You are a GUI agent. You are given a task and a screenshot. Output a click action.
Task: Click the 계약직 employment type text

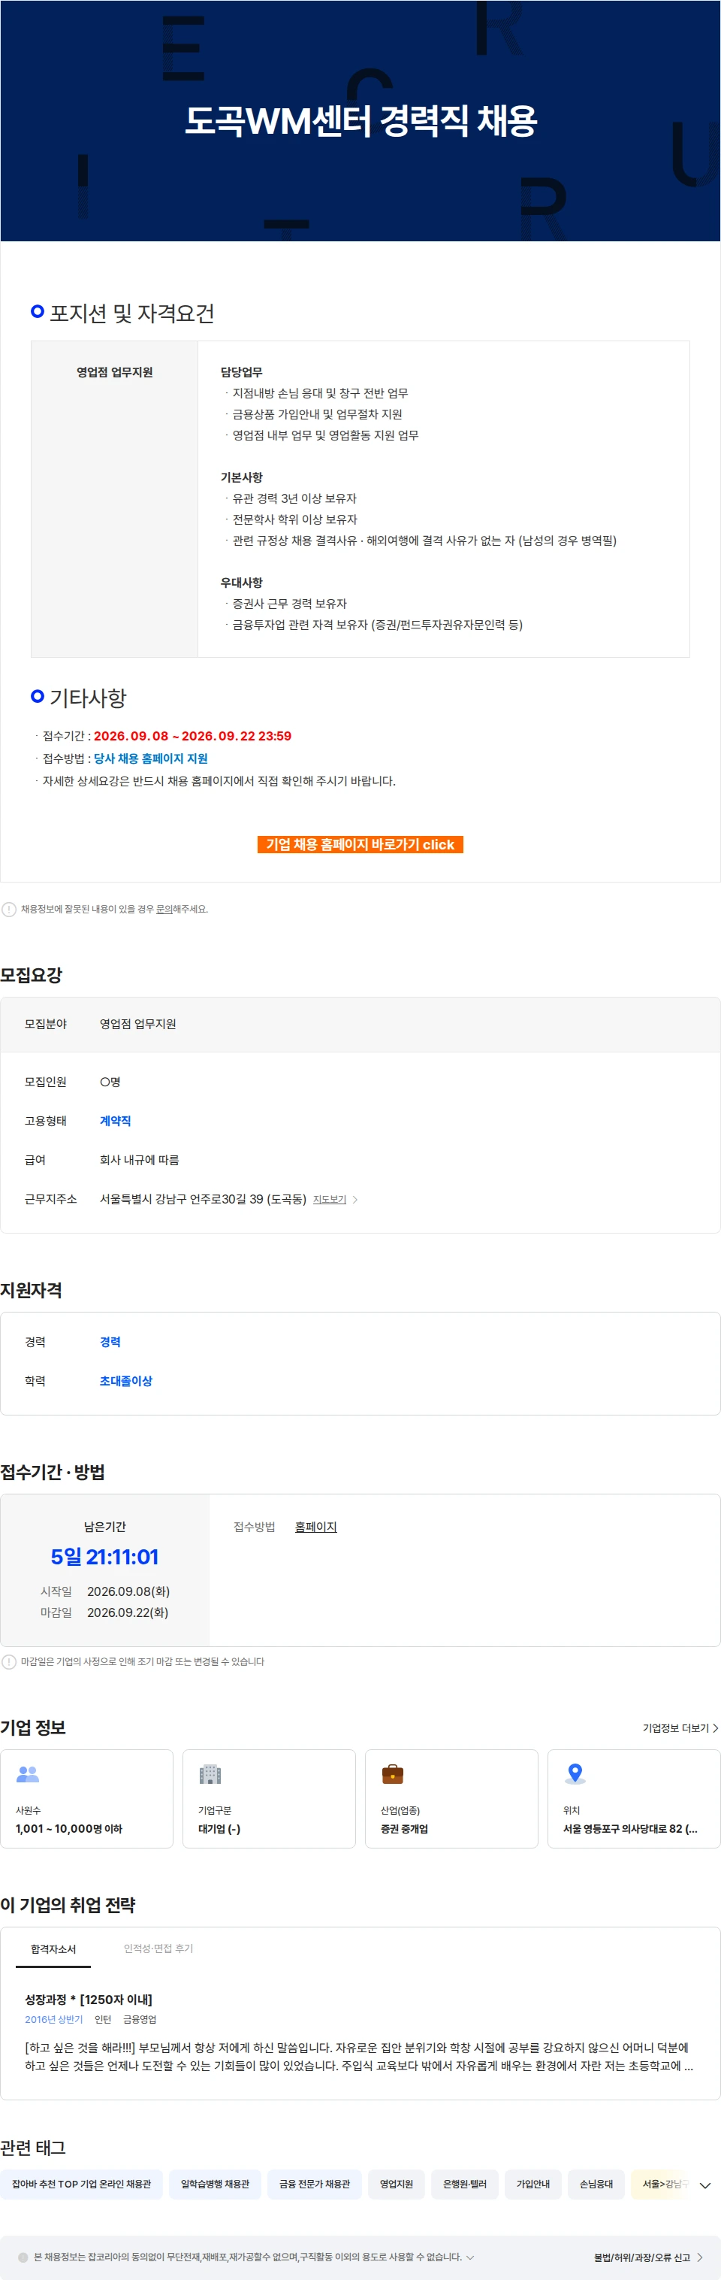[115, 1121]
